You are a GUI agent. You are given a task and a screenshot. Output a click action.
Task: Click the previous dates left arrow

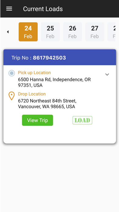8,32
